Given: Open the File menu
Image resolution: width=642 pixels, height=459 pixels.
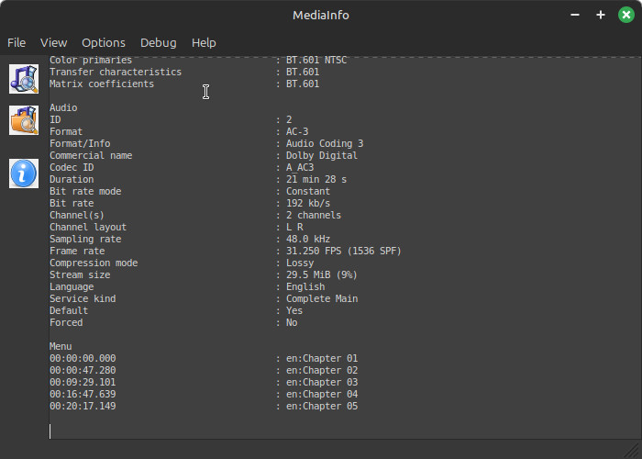Looking at the screenshot, I should [17, 42].
